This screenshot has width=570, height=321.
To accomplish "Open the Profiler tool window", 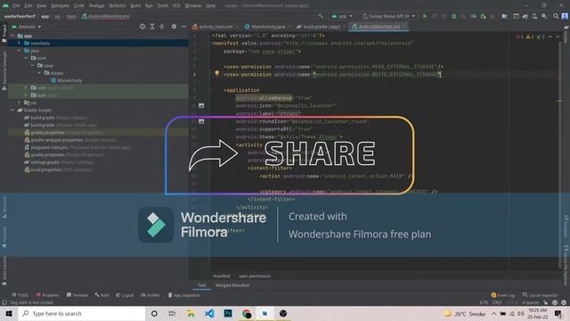I will 151,295.
